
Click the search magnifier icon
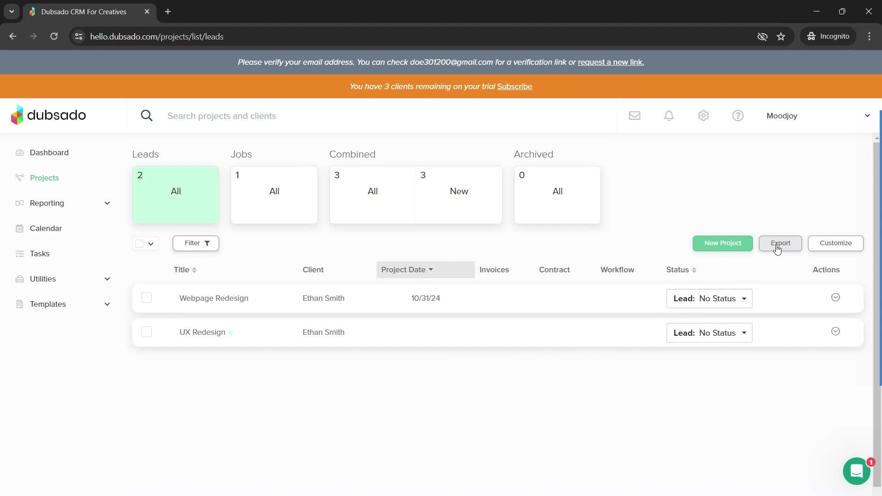pos(147,116)
